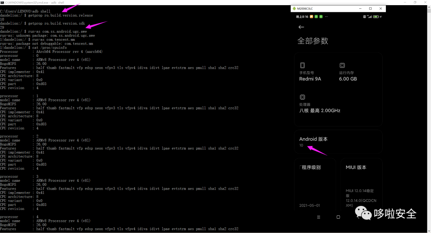Click the 'processor : 2' line
This screenshot has height=233, width=431.
click(19, 136)
